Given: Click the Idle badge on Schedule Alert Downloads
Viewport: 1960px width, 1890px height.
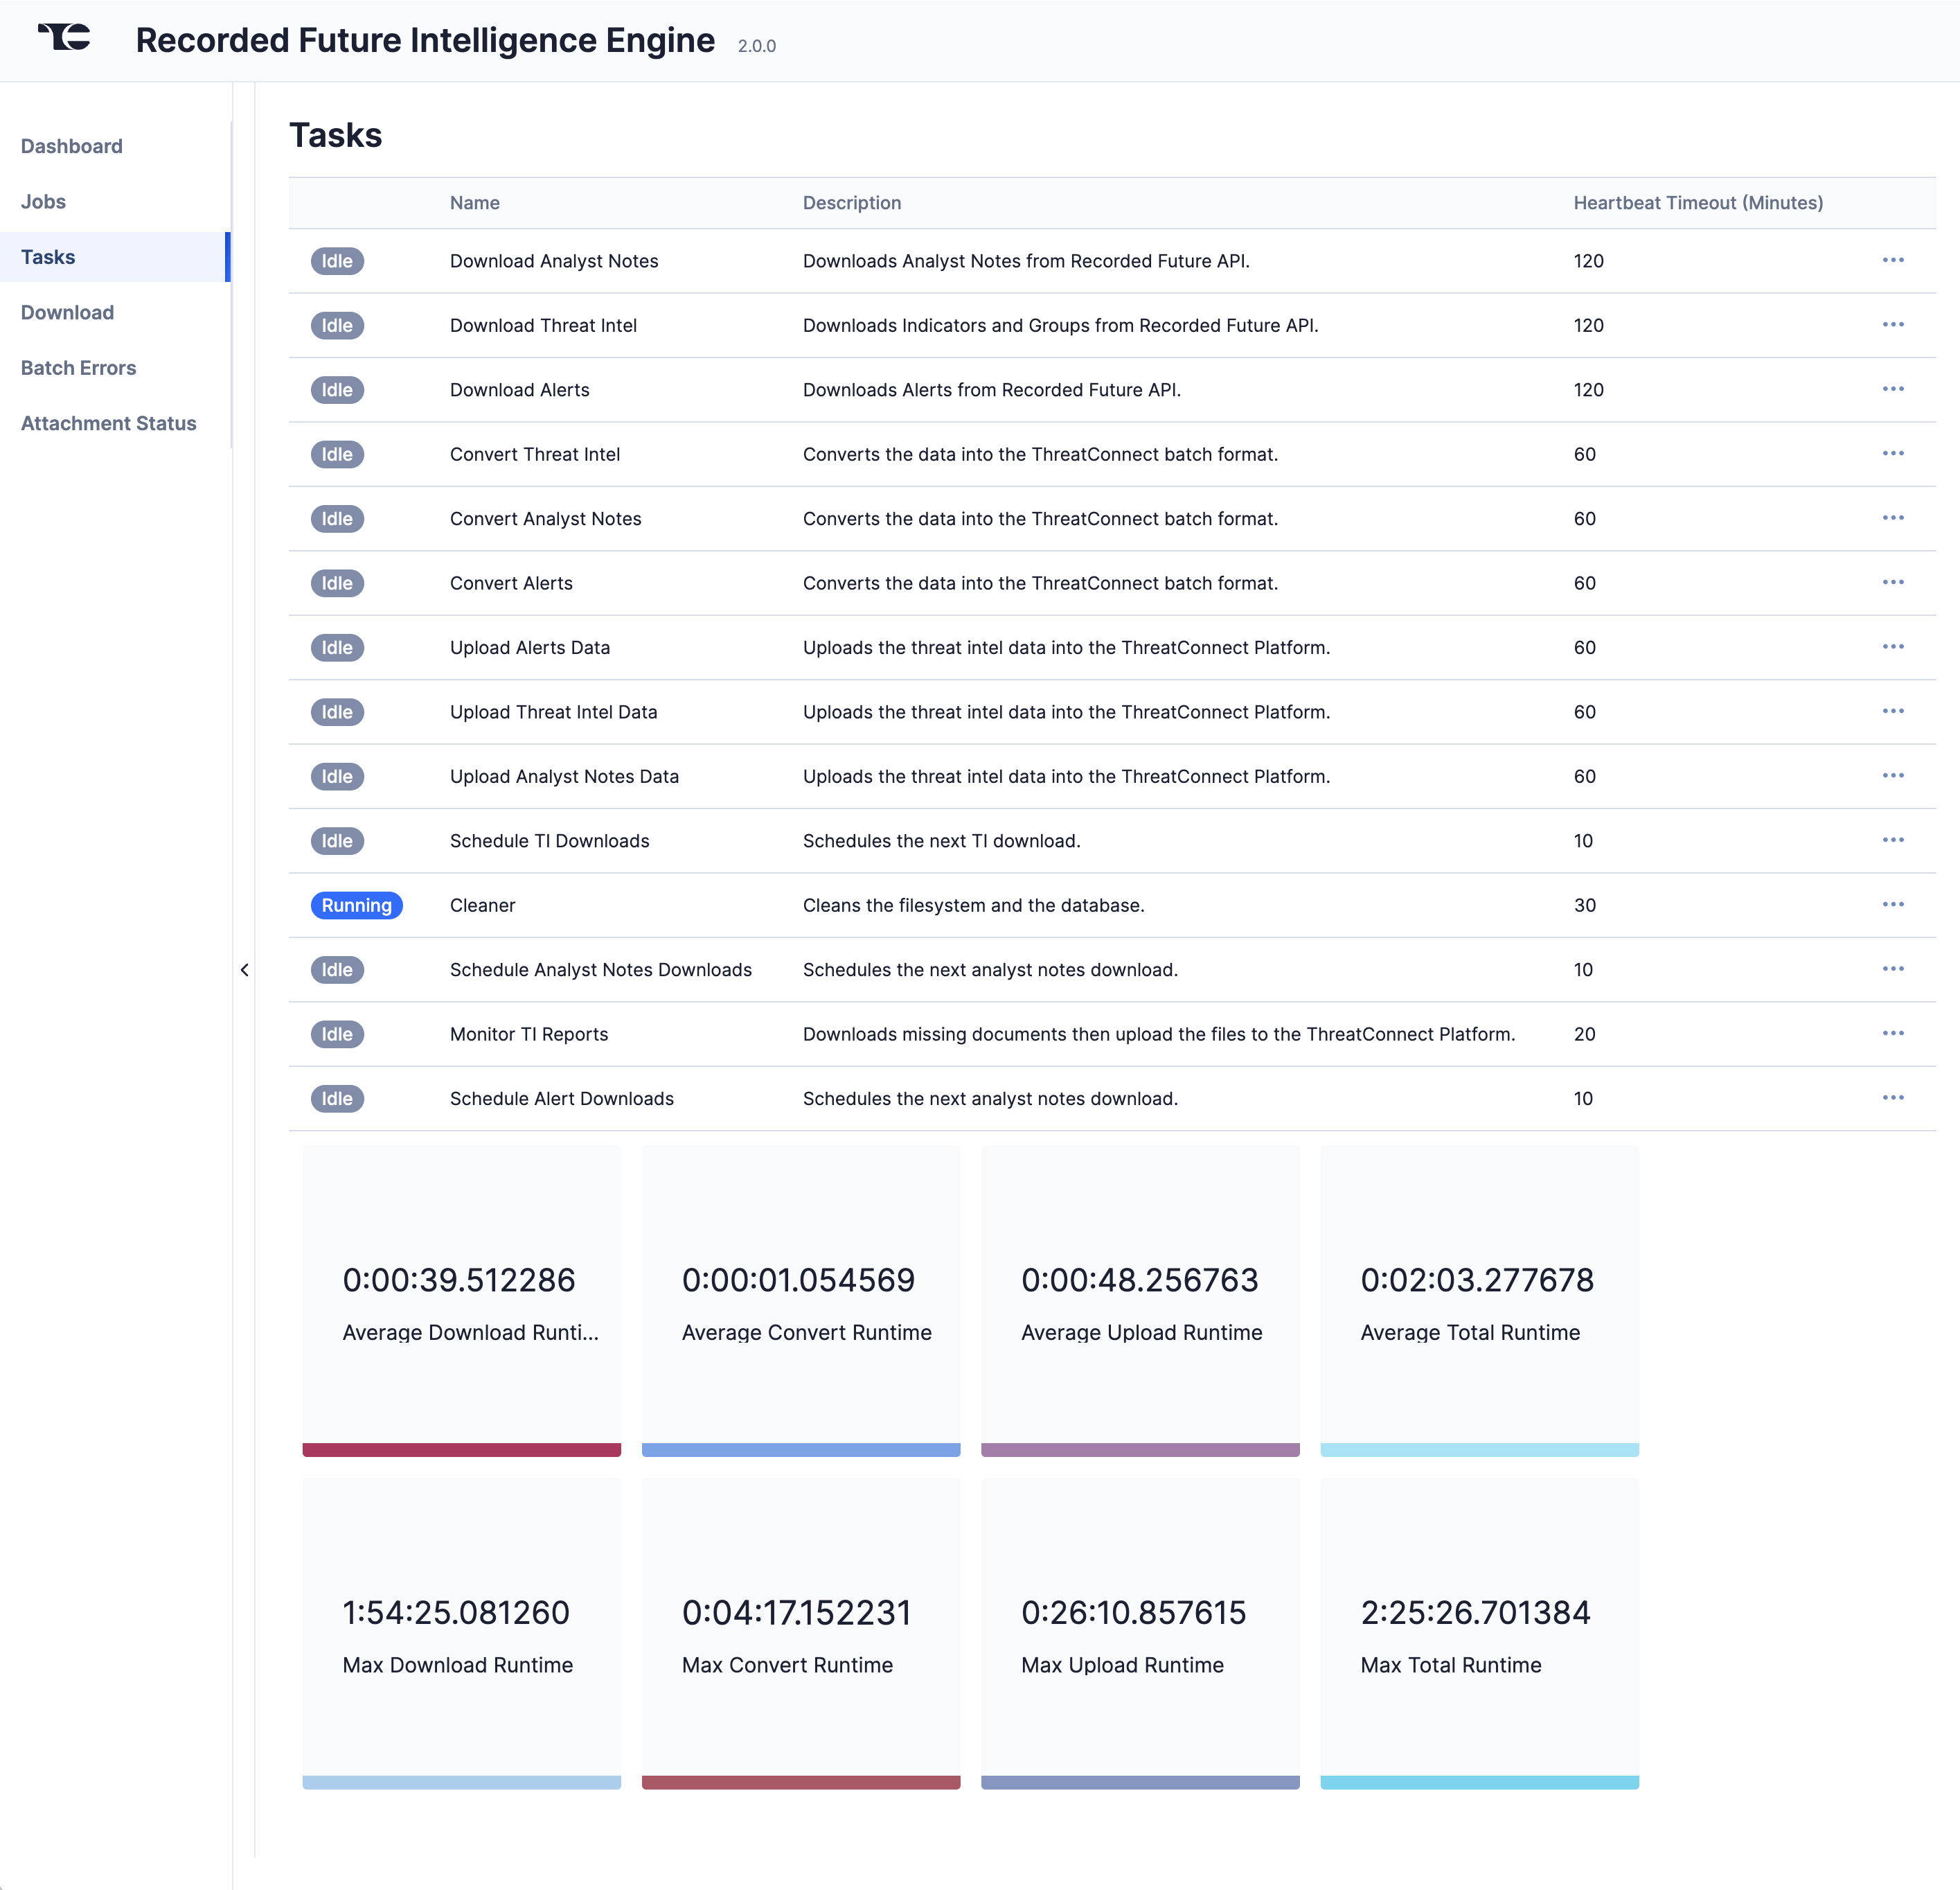Looking at the screenshot, I should [x=337, y=1099].
